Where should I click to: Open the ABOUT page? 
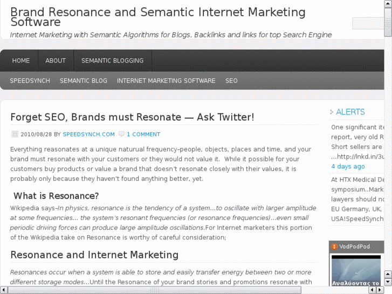click(56, 61)
